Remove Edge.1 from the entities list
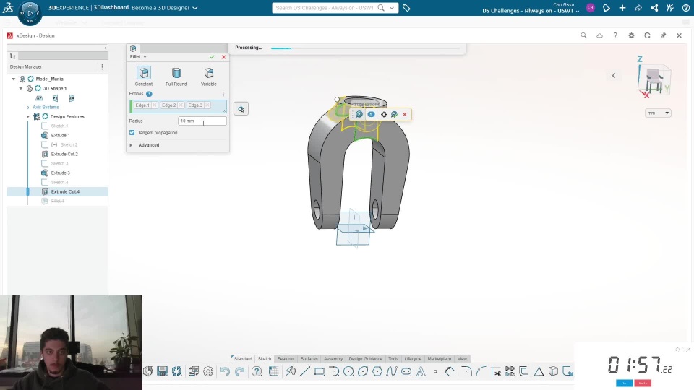Screen dimensions: 694x390 (x=155, y=105)
